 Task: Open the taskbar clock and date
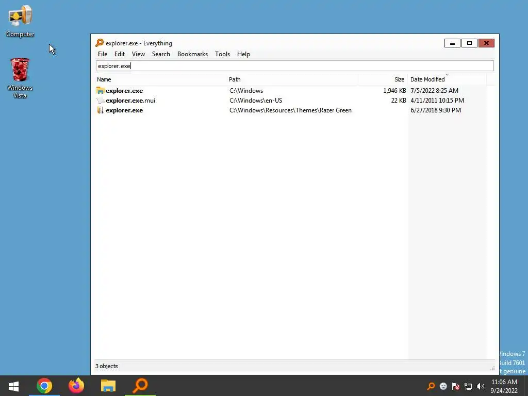pyautogui.click(x=504, y=386)
